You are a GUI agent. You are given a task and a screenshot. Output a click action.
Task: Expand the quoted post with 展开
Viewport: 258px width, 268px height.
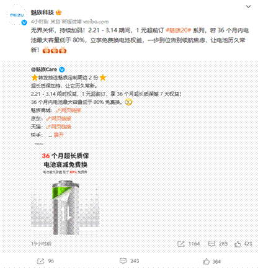click(58, 135)
